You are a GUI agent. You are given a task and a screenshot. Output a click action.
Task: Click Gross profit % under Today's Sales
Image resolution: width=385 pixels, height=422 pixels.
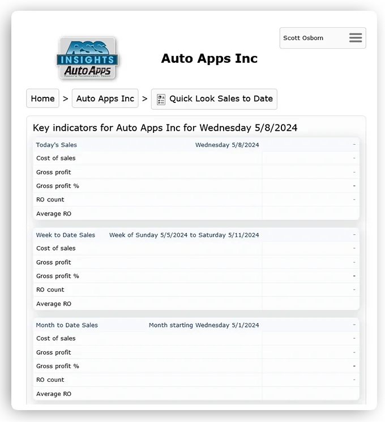coord(58,186)
